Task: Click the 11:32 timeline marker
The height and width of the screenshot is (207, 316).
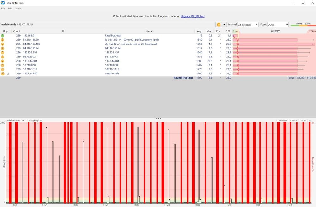Action: point(289,205)
